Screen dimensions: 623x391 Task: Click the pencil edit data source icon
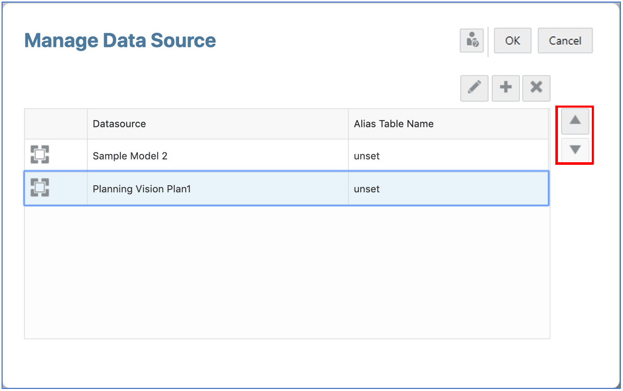474,88
